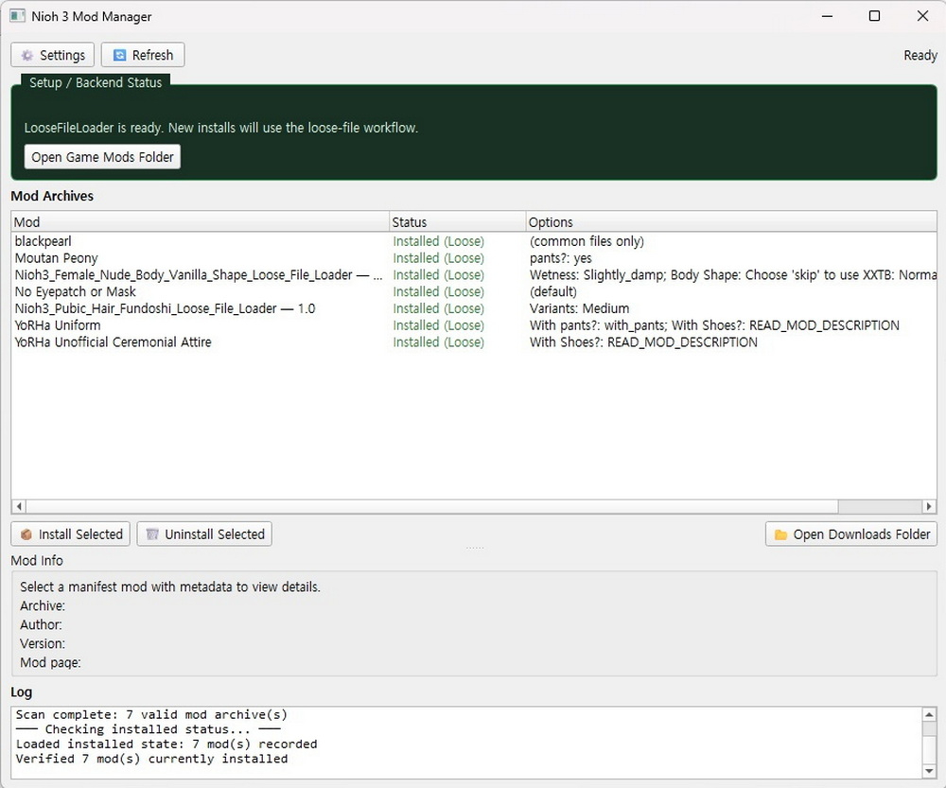Viewport: 946px width, 788px height.
Task: Click the Nioh 3 Mod Manager title icon
Action: coord(17,16)
